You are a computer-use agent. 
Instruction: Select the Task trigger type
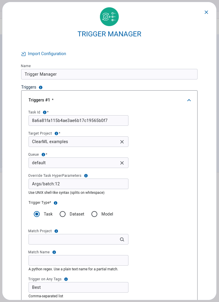[x=37, y=214]
